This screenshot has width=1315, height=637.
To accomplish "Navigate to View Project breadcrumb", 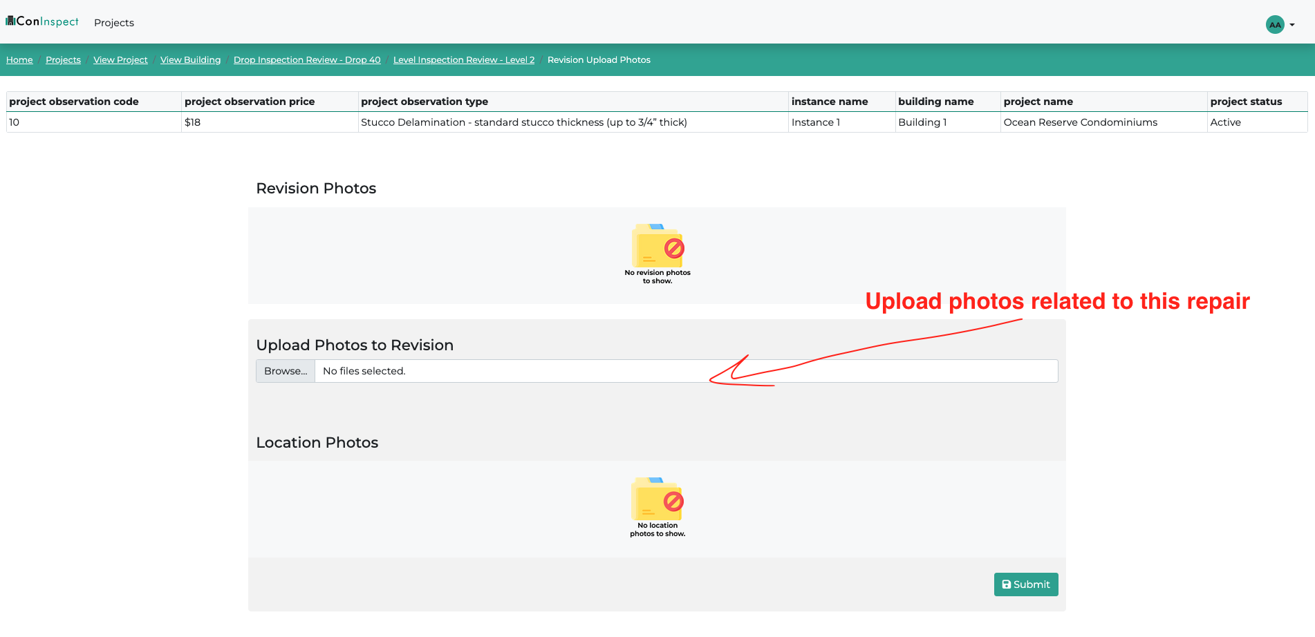I will (x=120, y=60).
